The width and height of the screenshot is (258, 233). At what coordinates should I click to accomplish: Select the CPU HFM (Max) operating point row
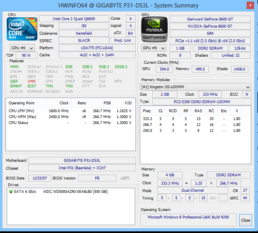70,117
